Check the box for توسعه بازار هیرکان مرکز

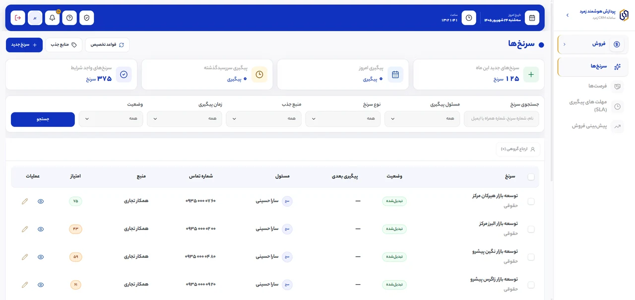click(x=531, y=201)
